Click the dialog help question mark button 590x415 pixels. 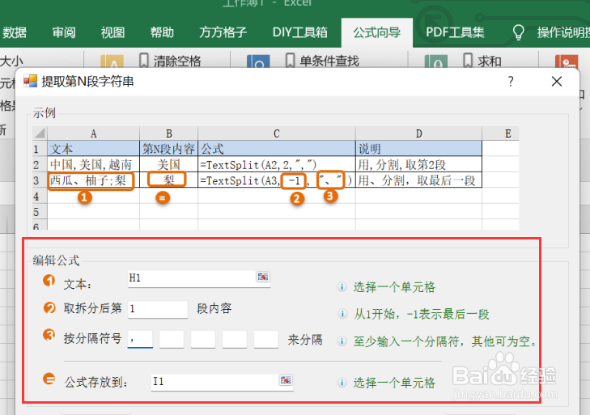[510, 81]
